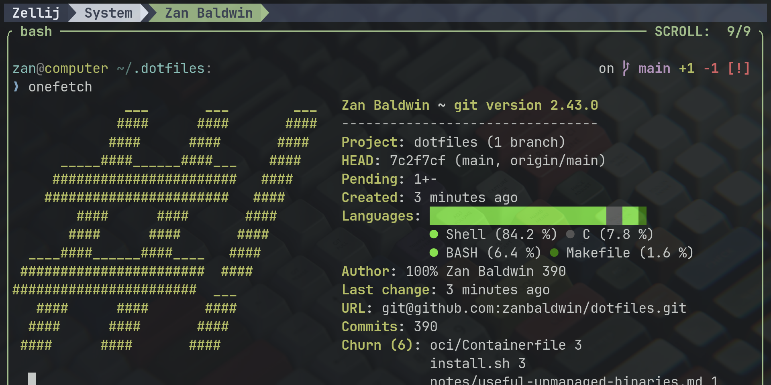Click the terminal cursor block
771x385 pixels.
(x=32, y=379)
